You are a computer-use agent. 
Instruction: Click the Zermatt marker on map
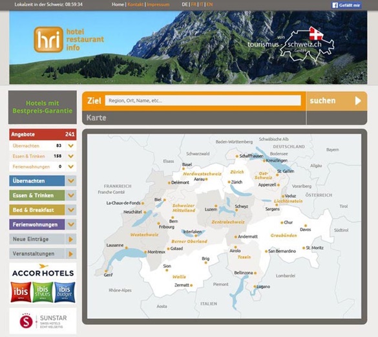pos(191,285)
